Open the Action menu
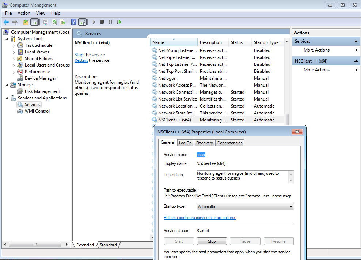Image resolution: width=361 pixels, height=260 pixels. [24, 13]
